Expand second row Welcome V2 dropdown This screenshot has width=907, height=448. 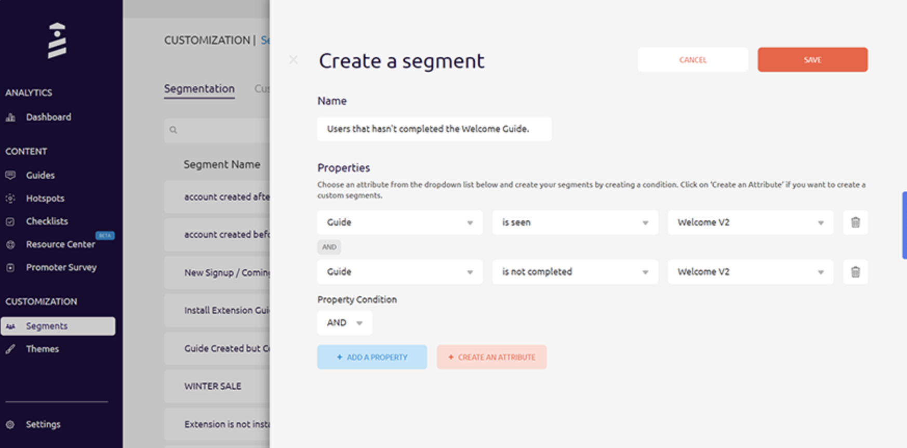(x=750, y=272)
